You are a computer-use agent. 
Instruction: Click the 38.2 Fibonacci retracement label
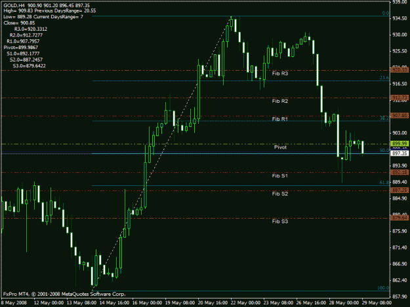click(384, 118)
